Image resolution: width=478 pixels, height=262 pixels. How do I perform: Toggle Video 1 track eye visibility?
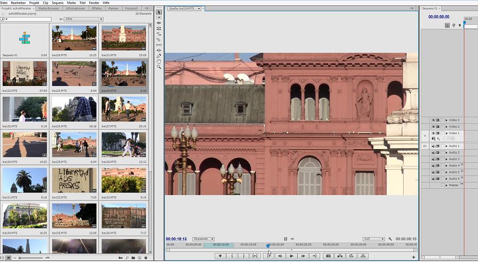pyautogui.click(x=433, y=133)
